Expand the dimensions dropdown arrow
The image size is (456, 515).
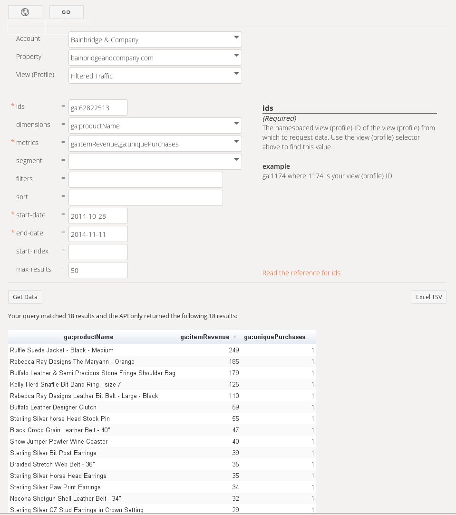tap(236, 123)
